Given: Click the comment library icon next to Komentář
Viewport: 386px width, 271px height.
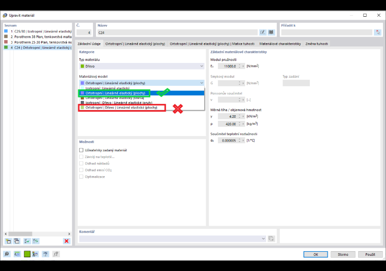Looking at the screenshot, I should click(x=271, y=239).
